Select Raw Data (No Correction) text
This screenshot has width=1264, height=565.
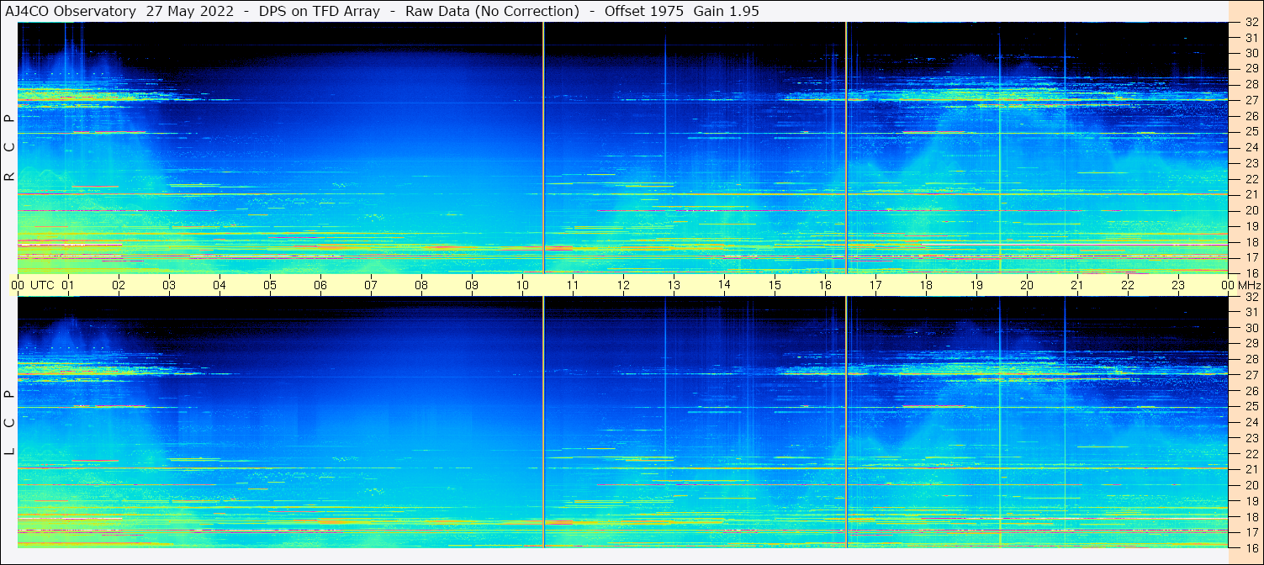(492, 11)
